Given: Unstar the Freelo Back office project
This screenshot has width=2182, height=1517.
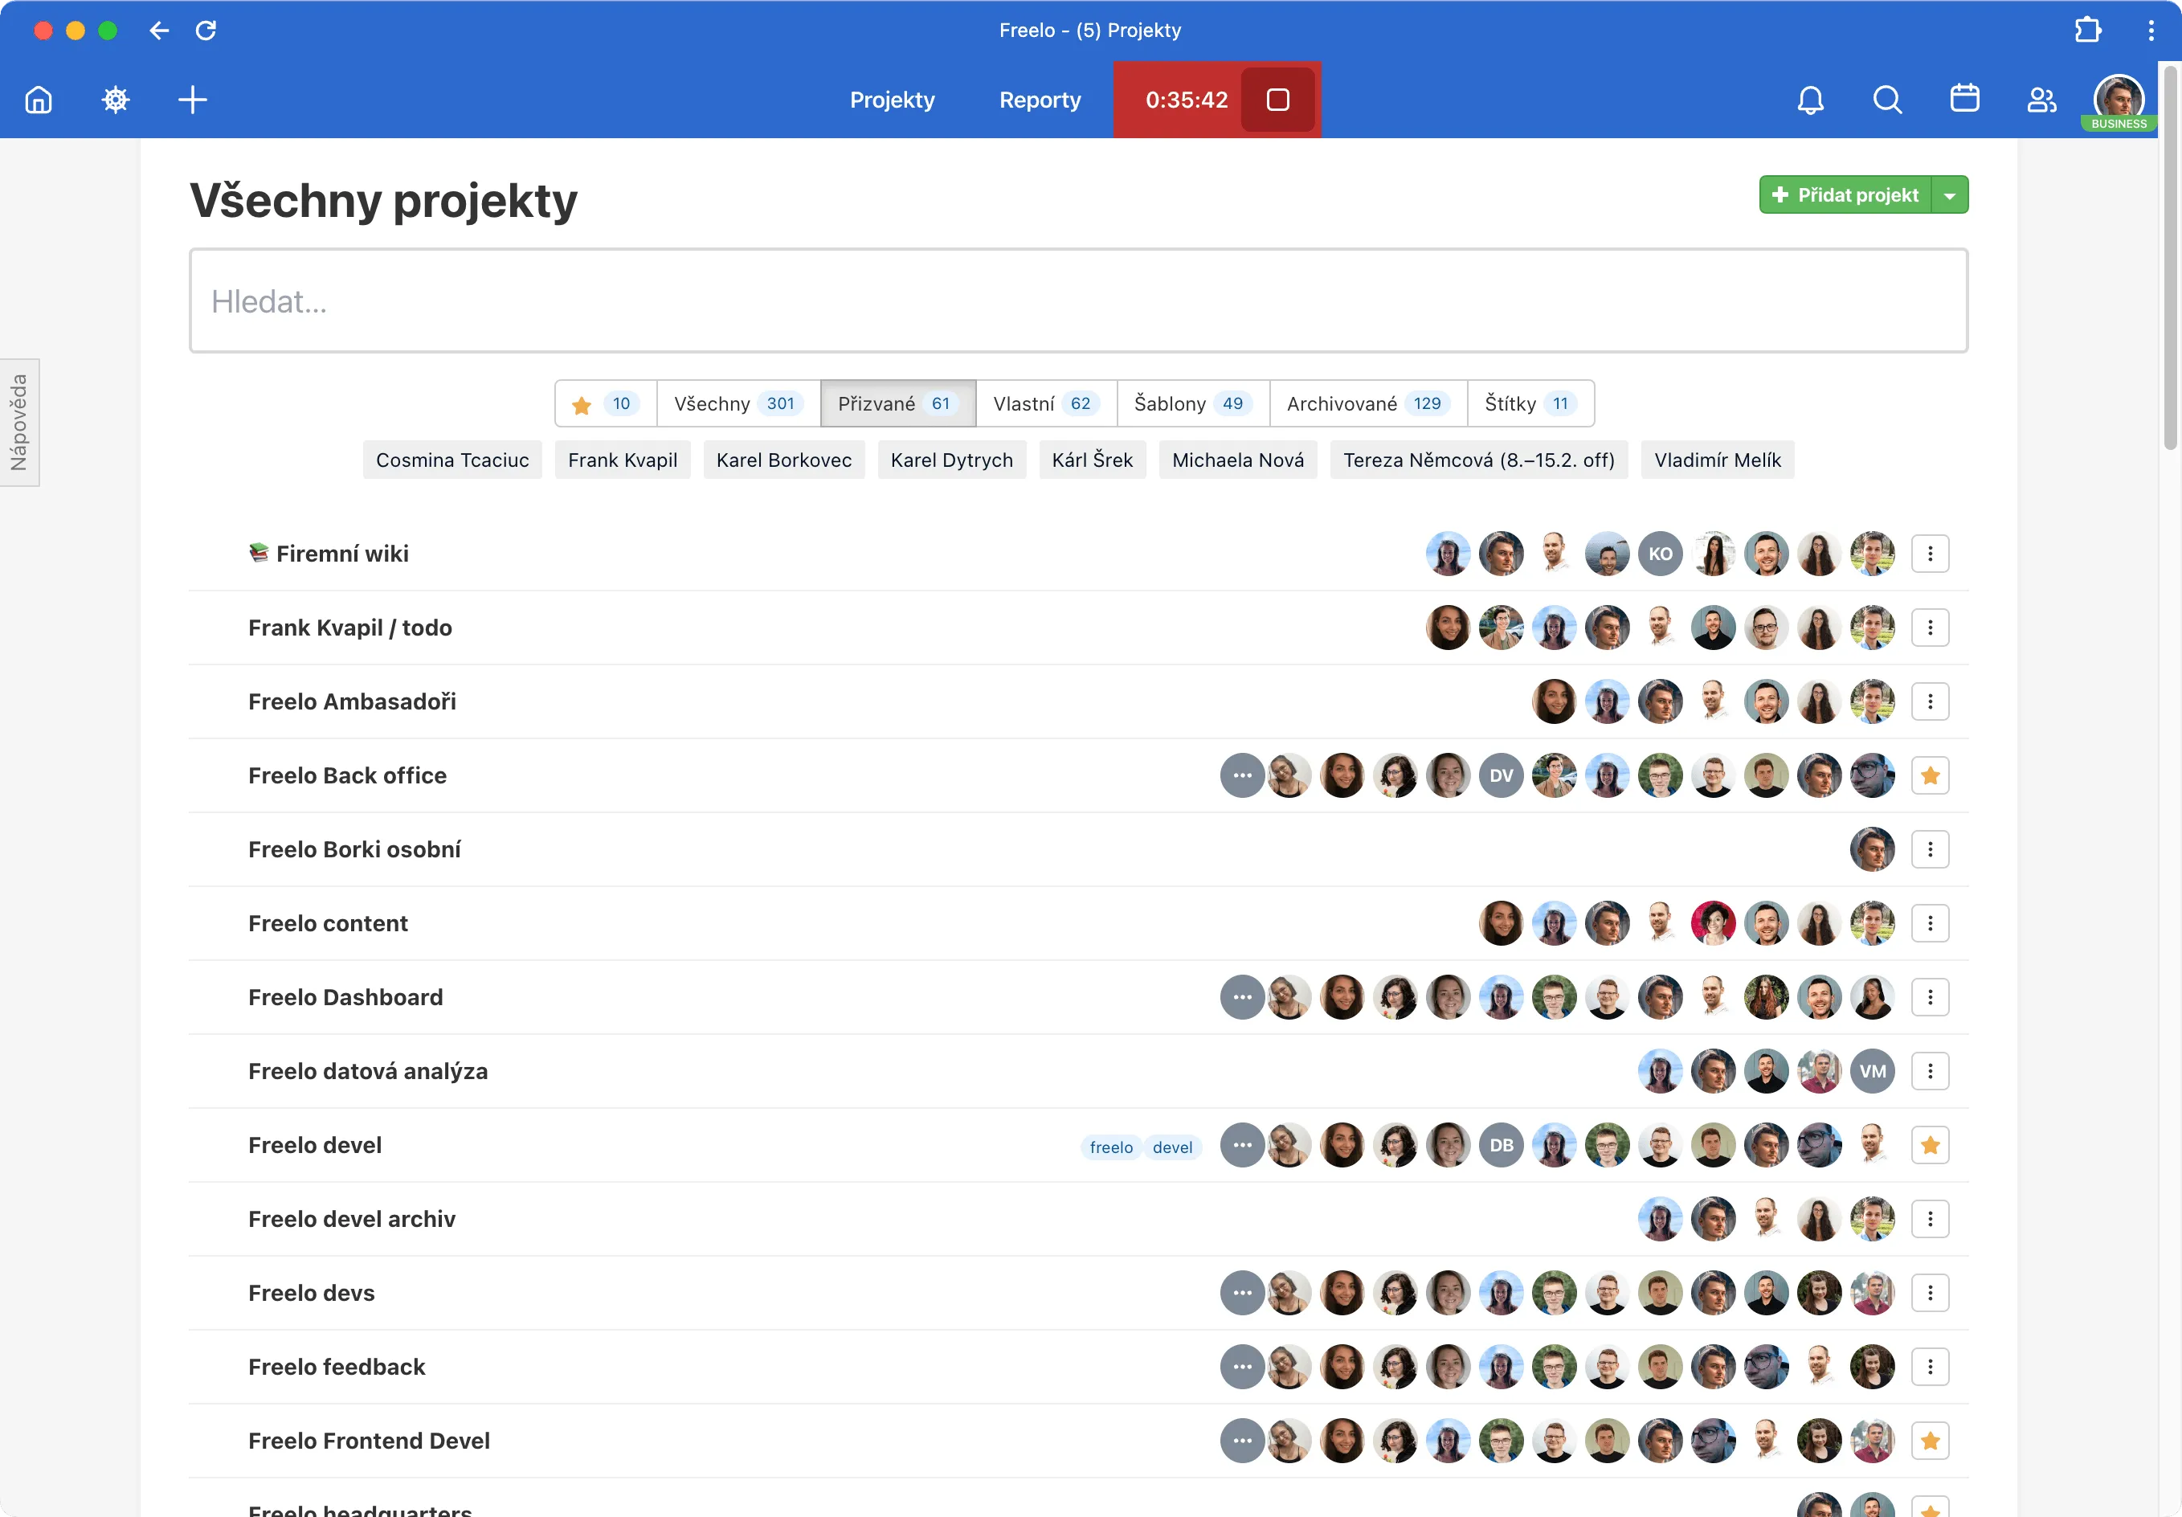Looking at the screenshot, I should point(1931,775).
